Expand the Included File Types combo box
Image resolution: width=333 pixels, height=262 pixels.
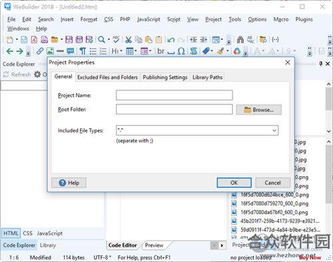tap(274, 130)
